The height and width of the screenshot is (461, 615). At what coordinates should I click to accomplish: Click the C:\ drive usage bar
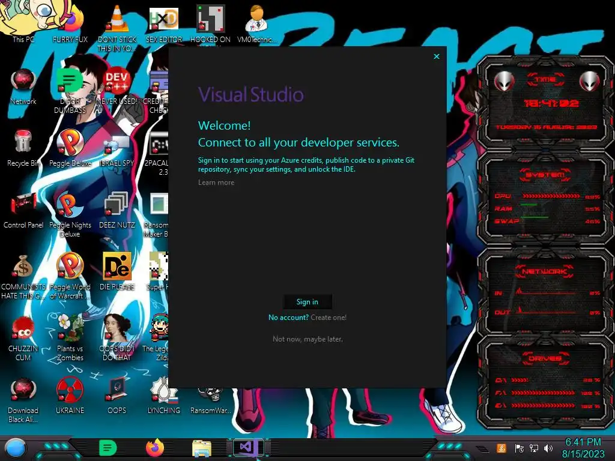(520, 380)
